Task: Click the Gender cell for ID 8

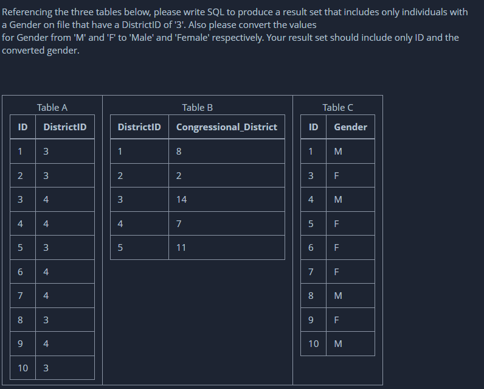Action: (x=350, y=296)
